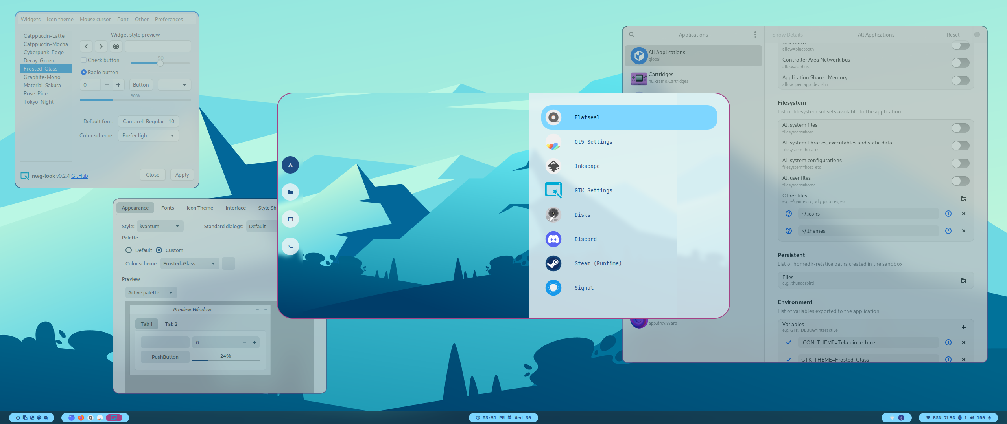1007x424 pixels.
Task: Remove the ~/.icons filesystem entry
Action: (963, 214)
